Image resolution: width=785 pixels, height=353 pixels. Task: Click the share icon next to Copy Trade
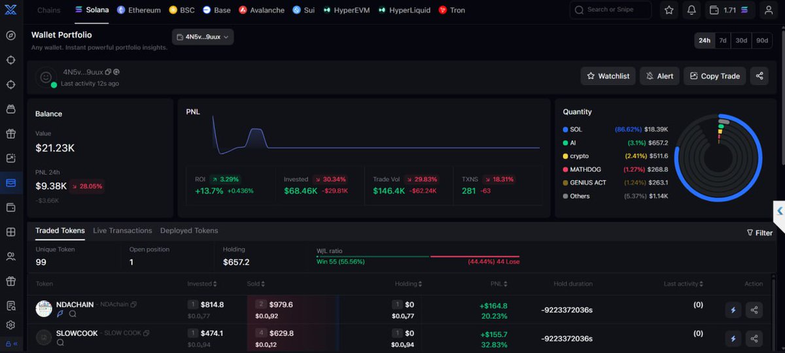tap(759, 76)
